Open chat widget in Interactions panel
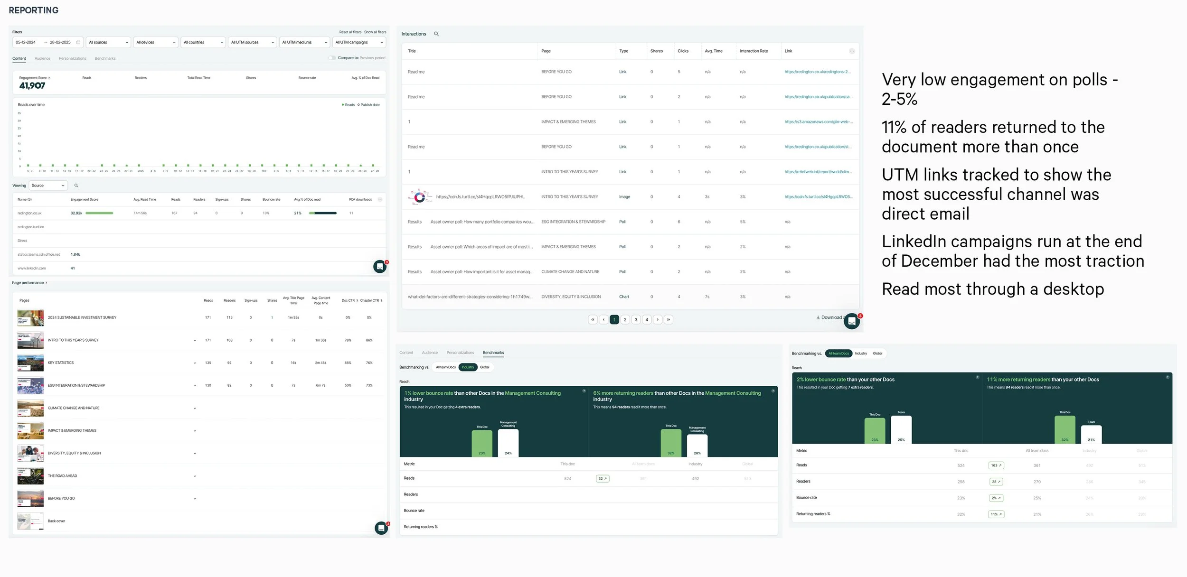Viewport: 1187px width, 577px height. coord(852,321)
